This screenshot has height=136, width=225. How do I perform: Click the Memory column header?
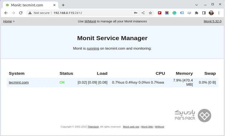184,73
